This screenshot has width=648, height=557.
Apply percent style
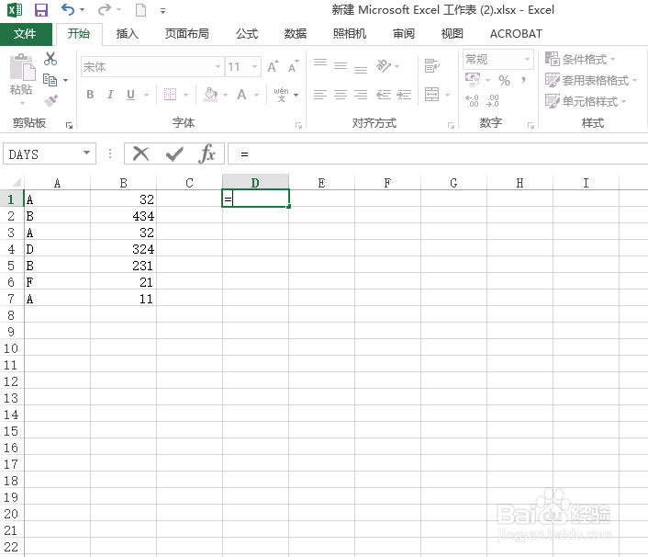coord(504,80)
